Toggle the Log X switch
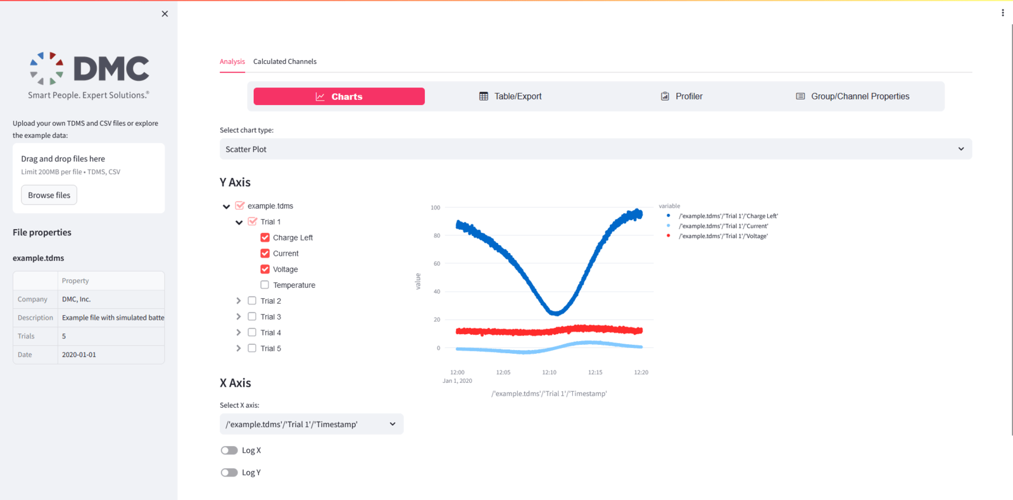The width and height of the screenshot is (1013, 500). 229,451
